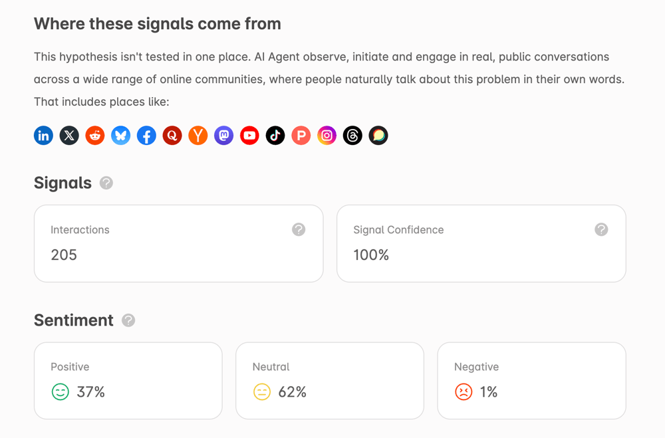Open the X (Twitter) icon
This screenshot has width=665, height=438.
pos(69,136)
